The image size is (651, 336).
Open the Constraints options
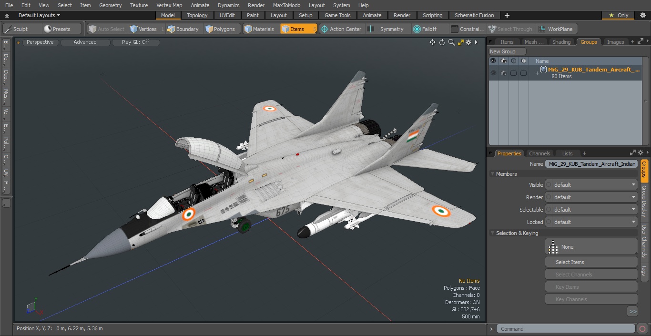468,29
